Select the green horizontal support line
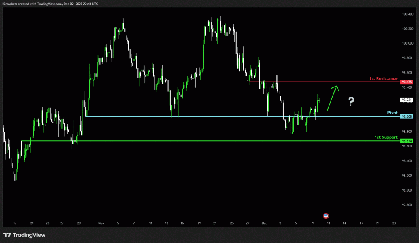The height and width of the screenshot is (243, 419). point(205,141)
